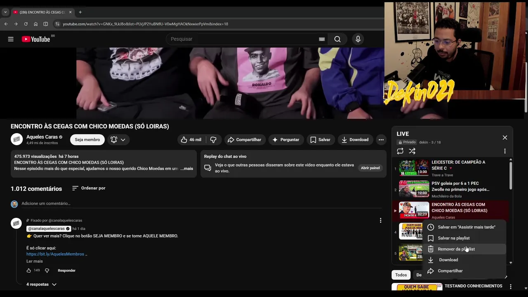Click the Seja membro button
The height and width of the screenshot is (297, 528).
tap(87, 140)
